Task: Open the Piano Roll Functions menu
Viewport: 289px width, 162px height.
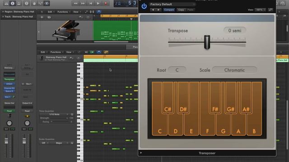Action: pyautogui.click(x=56, y=52)
